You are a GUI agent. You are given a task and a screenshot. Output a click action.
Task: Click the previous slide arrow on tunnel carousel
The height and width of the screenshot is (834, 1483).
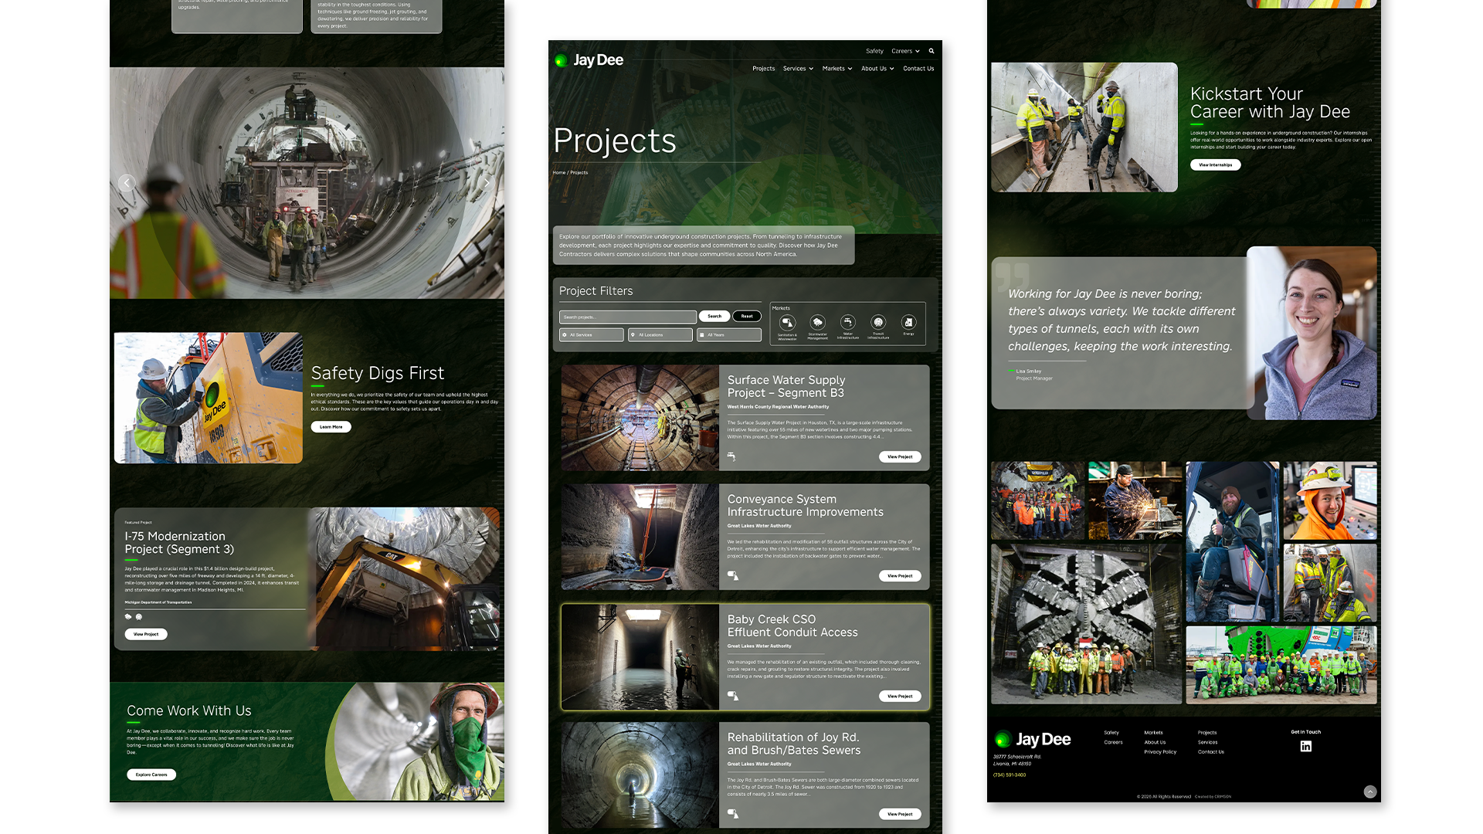[x=127, y=183]
